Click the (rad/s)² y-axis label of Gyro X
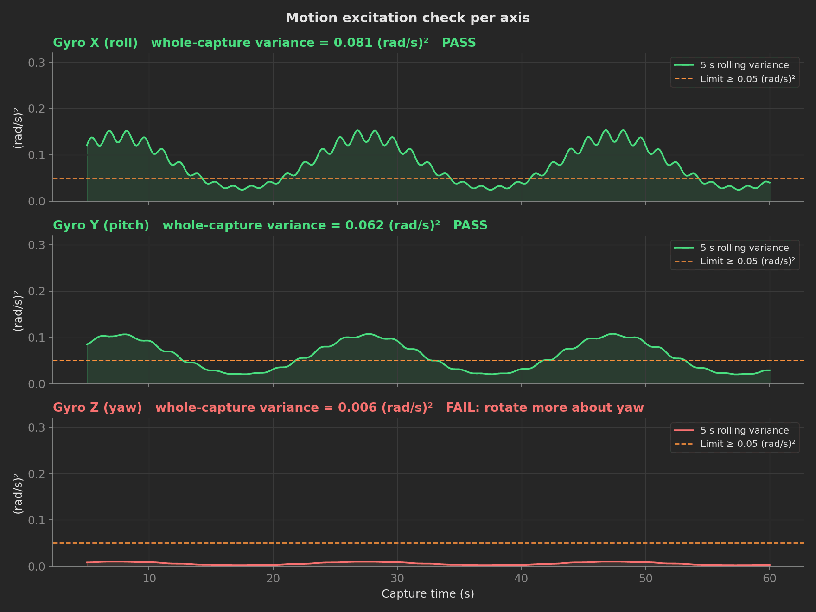 18,127
